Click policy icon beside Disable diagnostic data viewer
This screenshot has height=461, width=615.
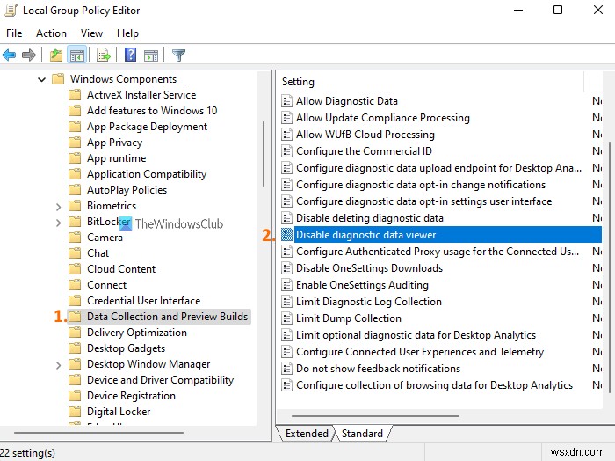tap(286, 235)
